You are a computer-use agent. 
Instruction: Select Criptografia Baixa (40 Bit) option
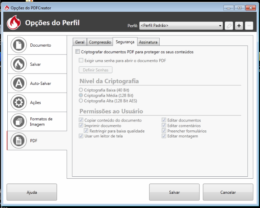tap(81, 90)
